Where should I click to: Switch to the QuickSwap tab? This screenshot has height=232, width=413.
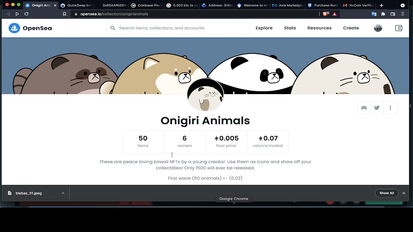[76, 5]
